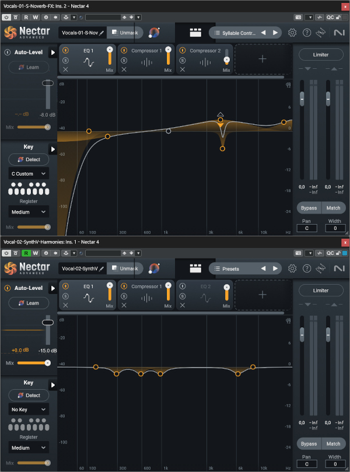
Task: Select Compressor 1 module tab in lower window
Action: pyautogui.click(x=146, y=295)
